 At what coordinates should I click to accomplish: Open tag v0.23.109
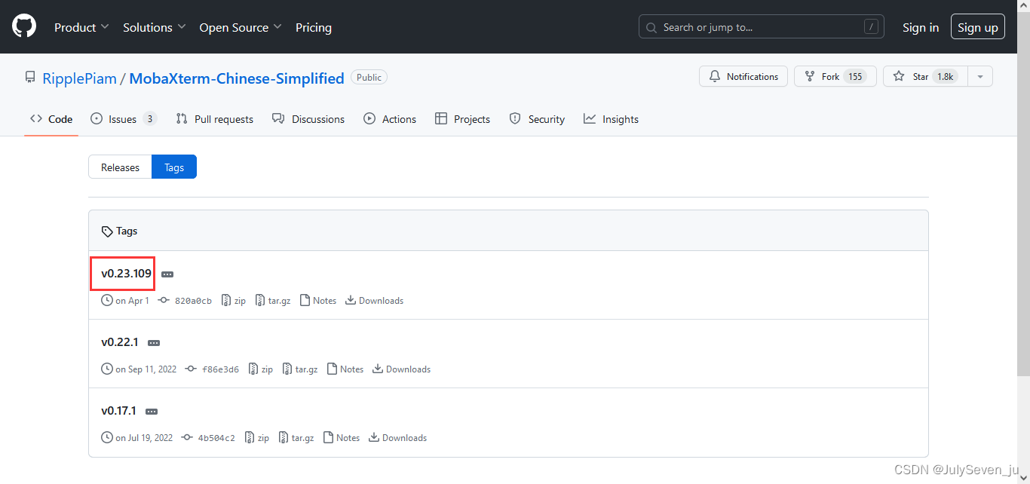coord(127,274)
